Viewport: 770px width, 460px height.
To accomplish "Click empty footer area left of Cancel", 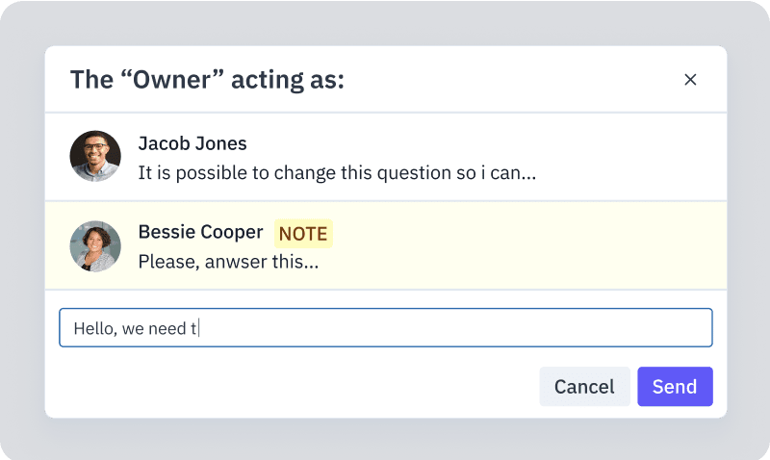I will point(289,387).
